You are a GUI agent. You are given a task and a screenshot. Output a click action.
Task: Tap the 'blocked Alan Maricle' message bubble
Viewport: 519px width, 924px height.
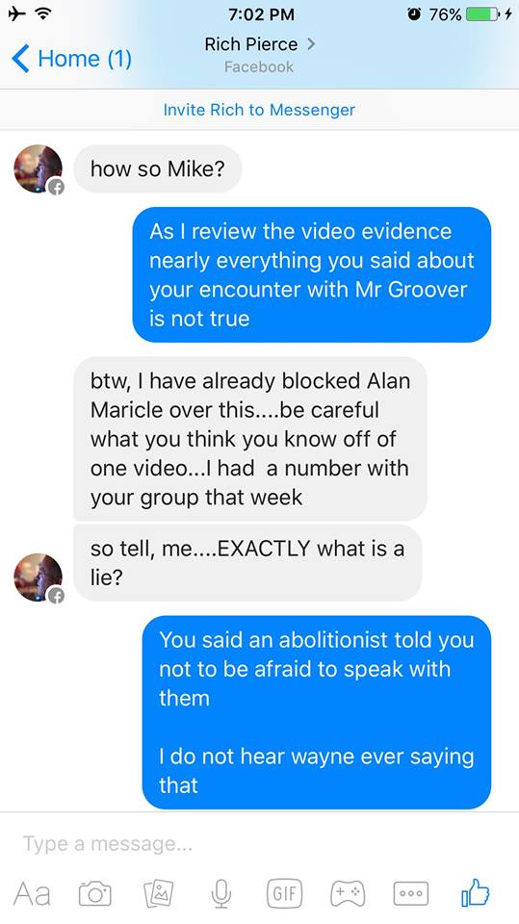[x=250, y=439]
